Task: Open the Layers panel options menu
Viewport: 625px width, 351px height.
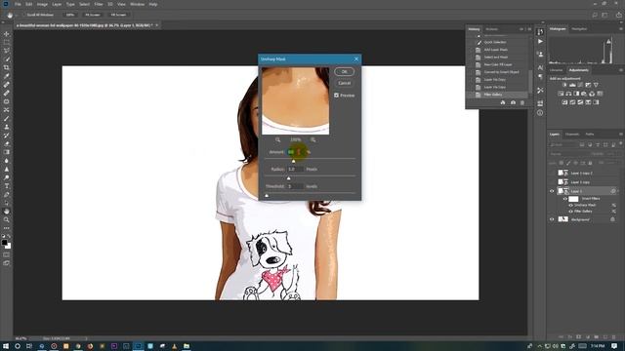Action: click(x=621, y=135)
